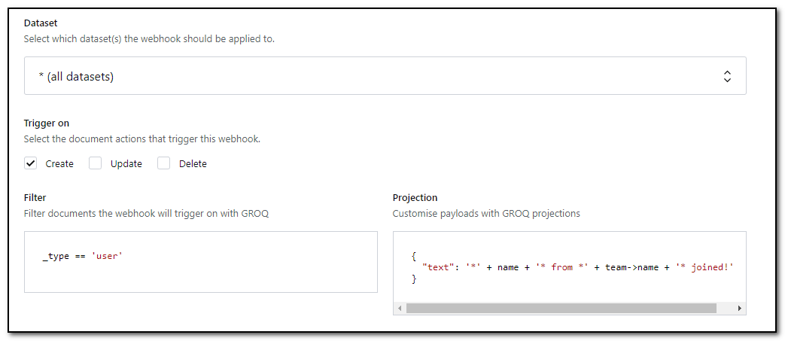785x341 pixels.
Task: Click the "Create" checkbox label text
Action: 59,164
